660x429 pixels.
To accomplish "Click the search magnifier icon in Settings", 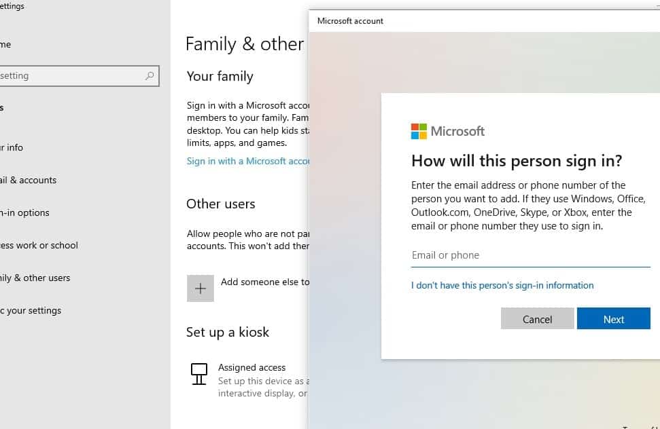I will click(x=150, y=76).
